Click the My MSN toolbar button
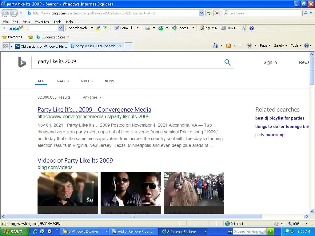Viewport: 315px width, 236px height. click(x=209, y=28)
